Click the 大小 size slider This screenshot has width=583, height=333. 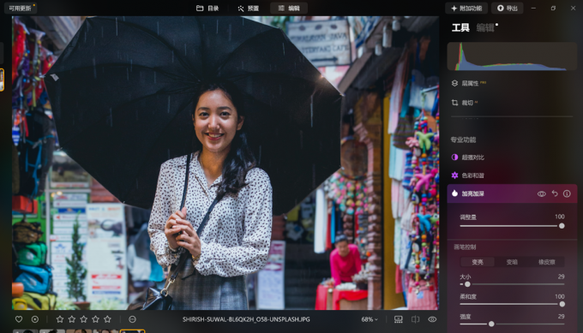[x=512, y=284]
